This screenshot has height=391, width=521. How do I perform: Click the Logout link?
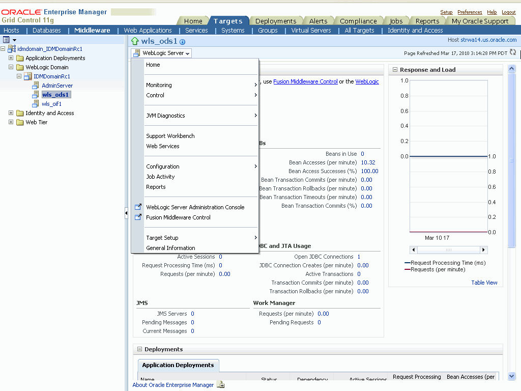coord(508,12)
